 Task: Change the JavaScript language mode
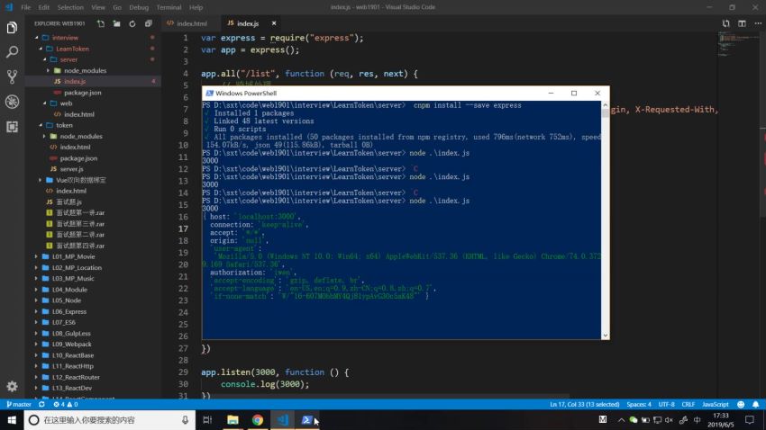(715, 405)
